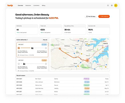Click destination marker in the Pending delivery card
125x103 pixels.
point(46,64)
